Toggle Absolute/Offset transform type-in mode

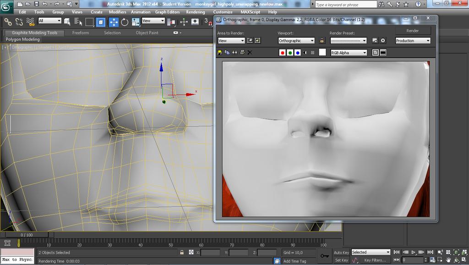click(191, 253)
